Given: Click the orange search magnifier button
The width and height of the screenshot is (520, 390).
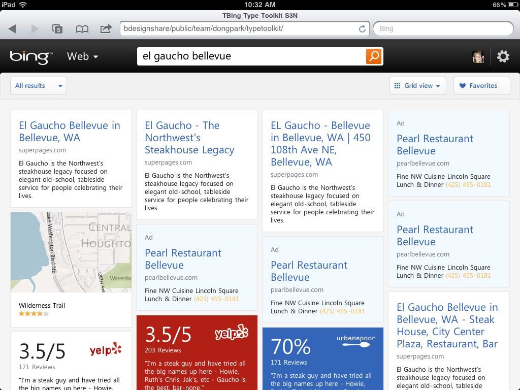Looking at the screenshot, I should coord(374,56).
